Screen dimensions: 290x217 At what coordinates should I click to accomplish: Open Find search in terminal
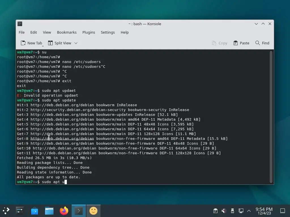(x=262, y=43)
